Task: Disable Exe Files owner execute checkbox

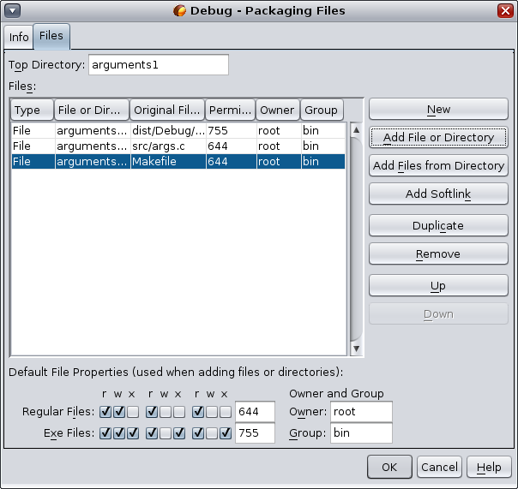Action: pyautogui.click(x=132, y=433)
